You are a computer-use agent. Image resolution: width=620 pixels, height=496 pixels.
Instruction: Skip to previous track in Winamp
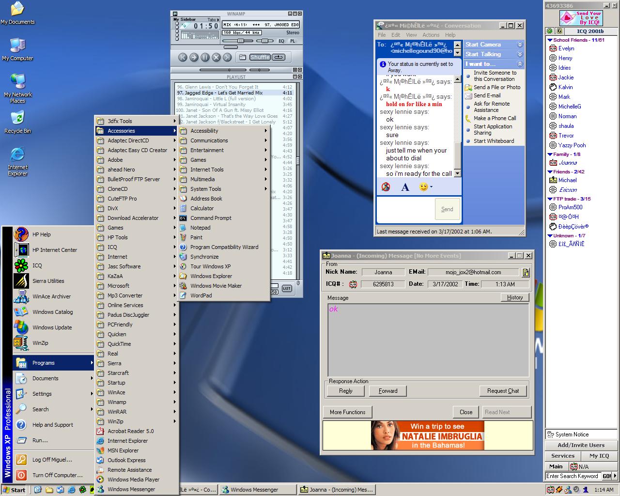[x=183, y=57]
